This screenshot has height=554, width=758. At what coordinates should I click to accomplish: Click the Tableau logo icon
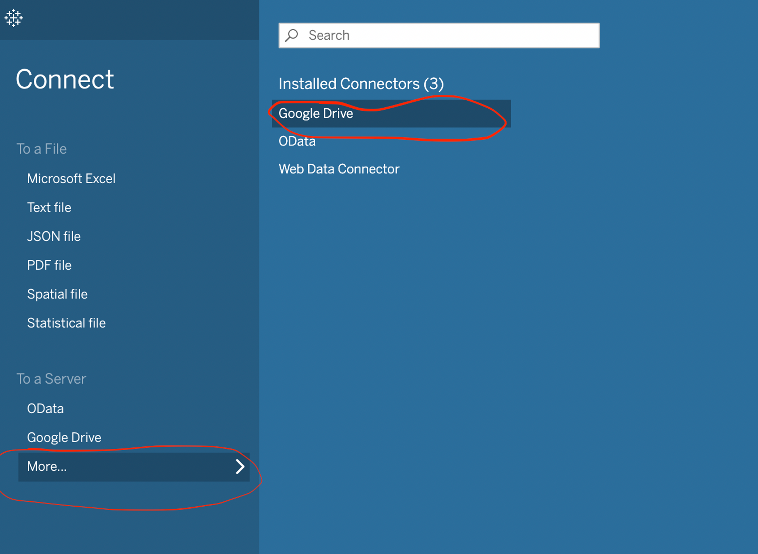[x=14, y=18]
